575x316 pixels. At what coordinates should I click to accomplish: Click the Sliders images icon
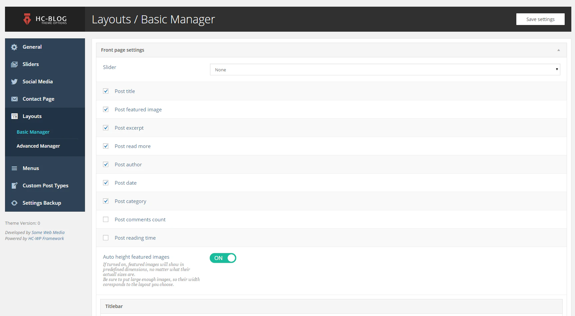(x=14, y=64)
